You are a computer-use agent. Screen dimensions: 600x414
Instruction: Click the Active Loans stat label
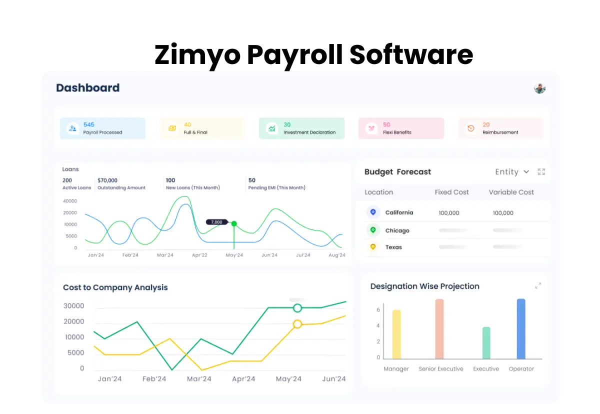77,188
